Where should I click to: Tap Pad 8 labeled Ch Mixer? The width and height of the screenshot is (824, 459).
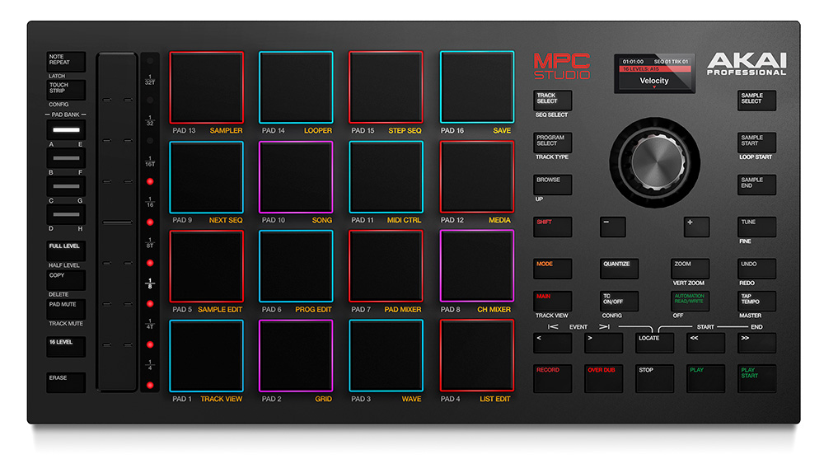pyautogui.click(x=476, y=266)
